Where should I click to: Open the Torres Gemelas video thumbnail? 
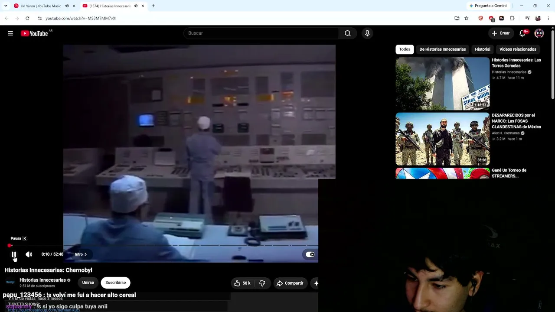click(442, 84)
